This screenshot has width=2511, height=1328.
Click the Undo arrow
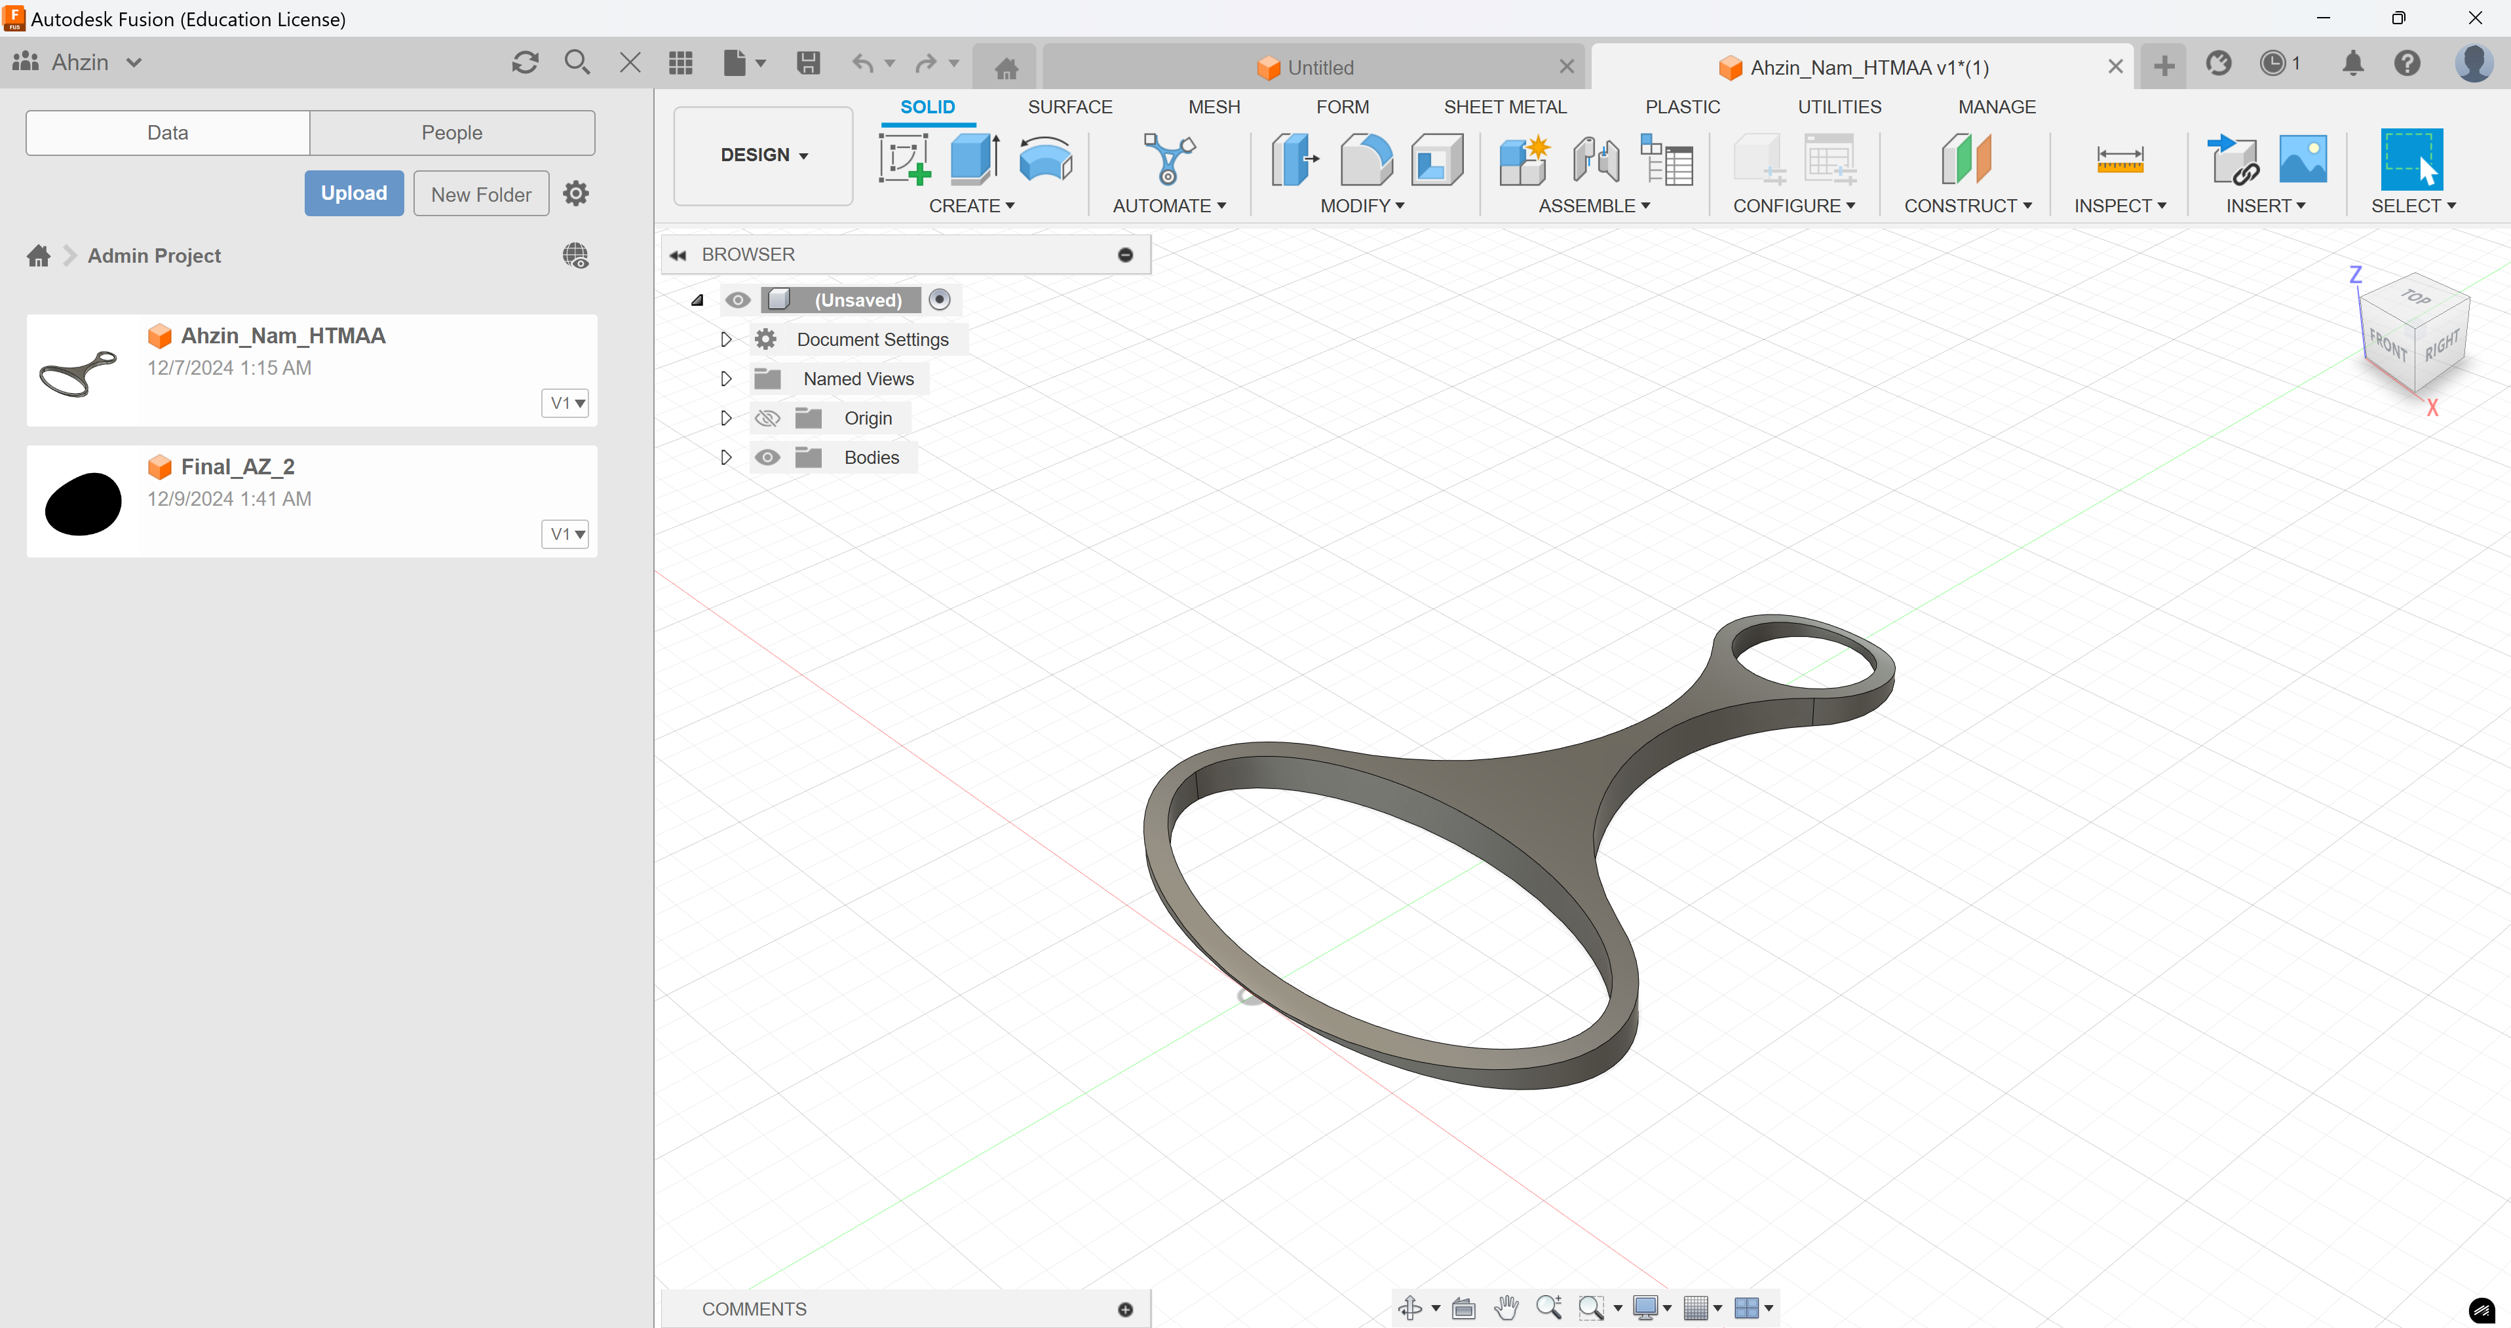pos(863,64)
